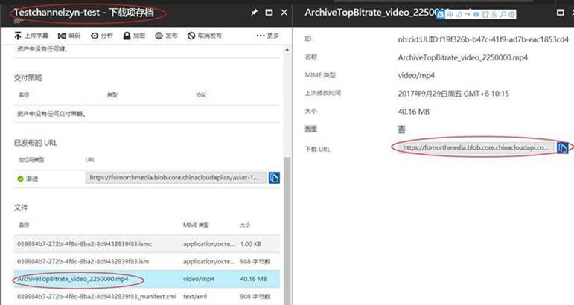Copy the published asset URL via copy icon
Screen dimensions: 574x305
click(x=274, y=177)
